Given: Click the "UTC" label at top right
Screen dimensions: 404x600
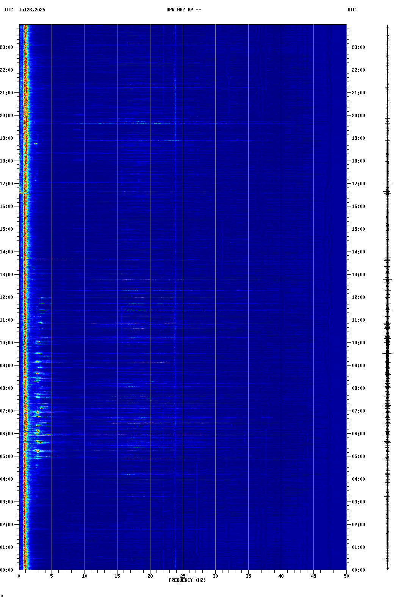Looking at the screenshot, I should click(352, 10).
